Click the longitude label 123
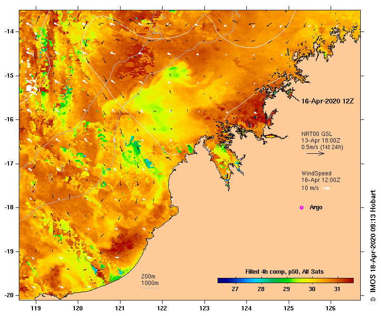 (x=204, y=308)
